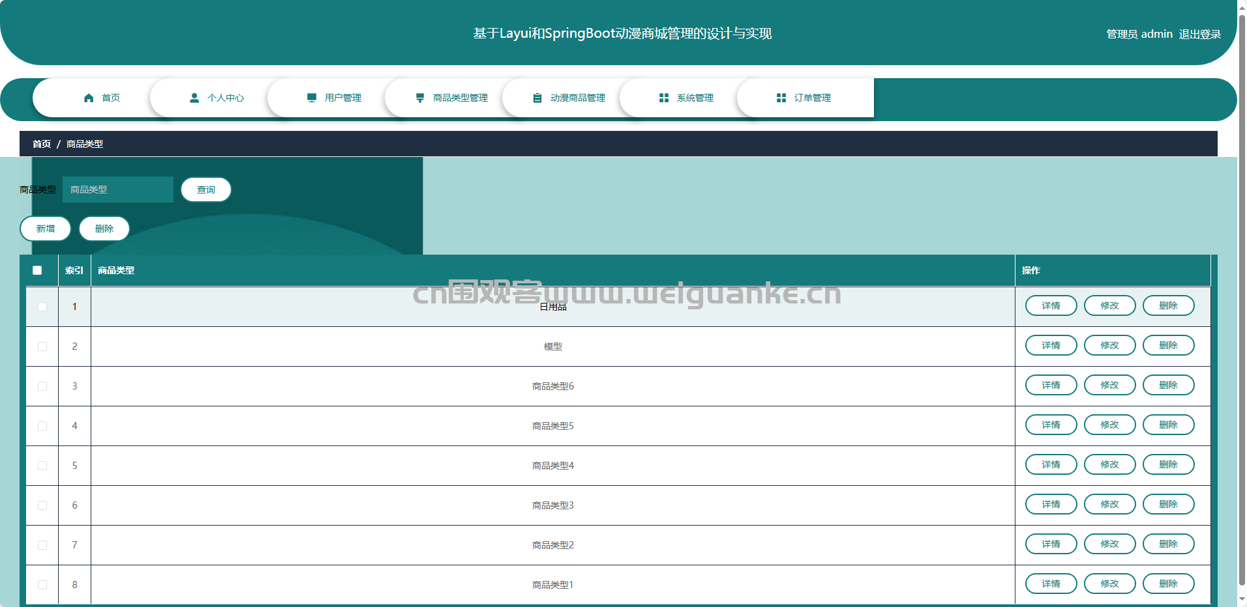Click the brush icon for 商品类型管理
This screenshot has width=1247, height=607.
click(420, 98)
